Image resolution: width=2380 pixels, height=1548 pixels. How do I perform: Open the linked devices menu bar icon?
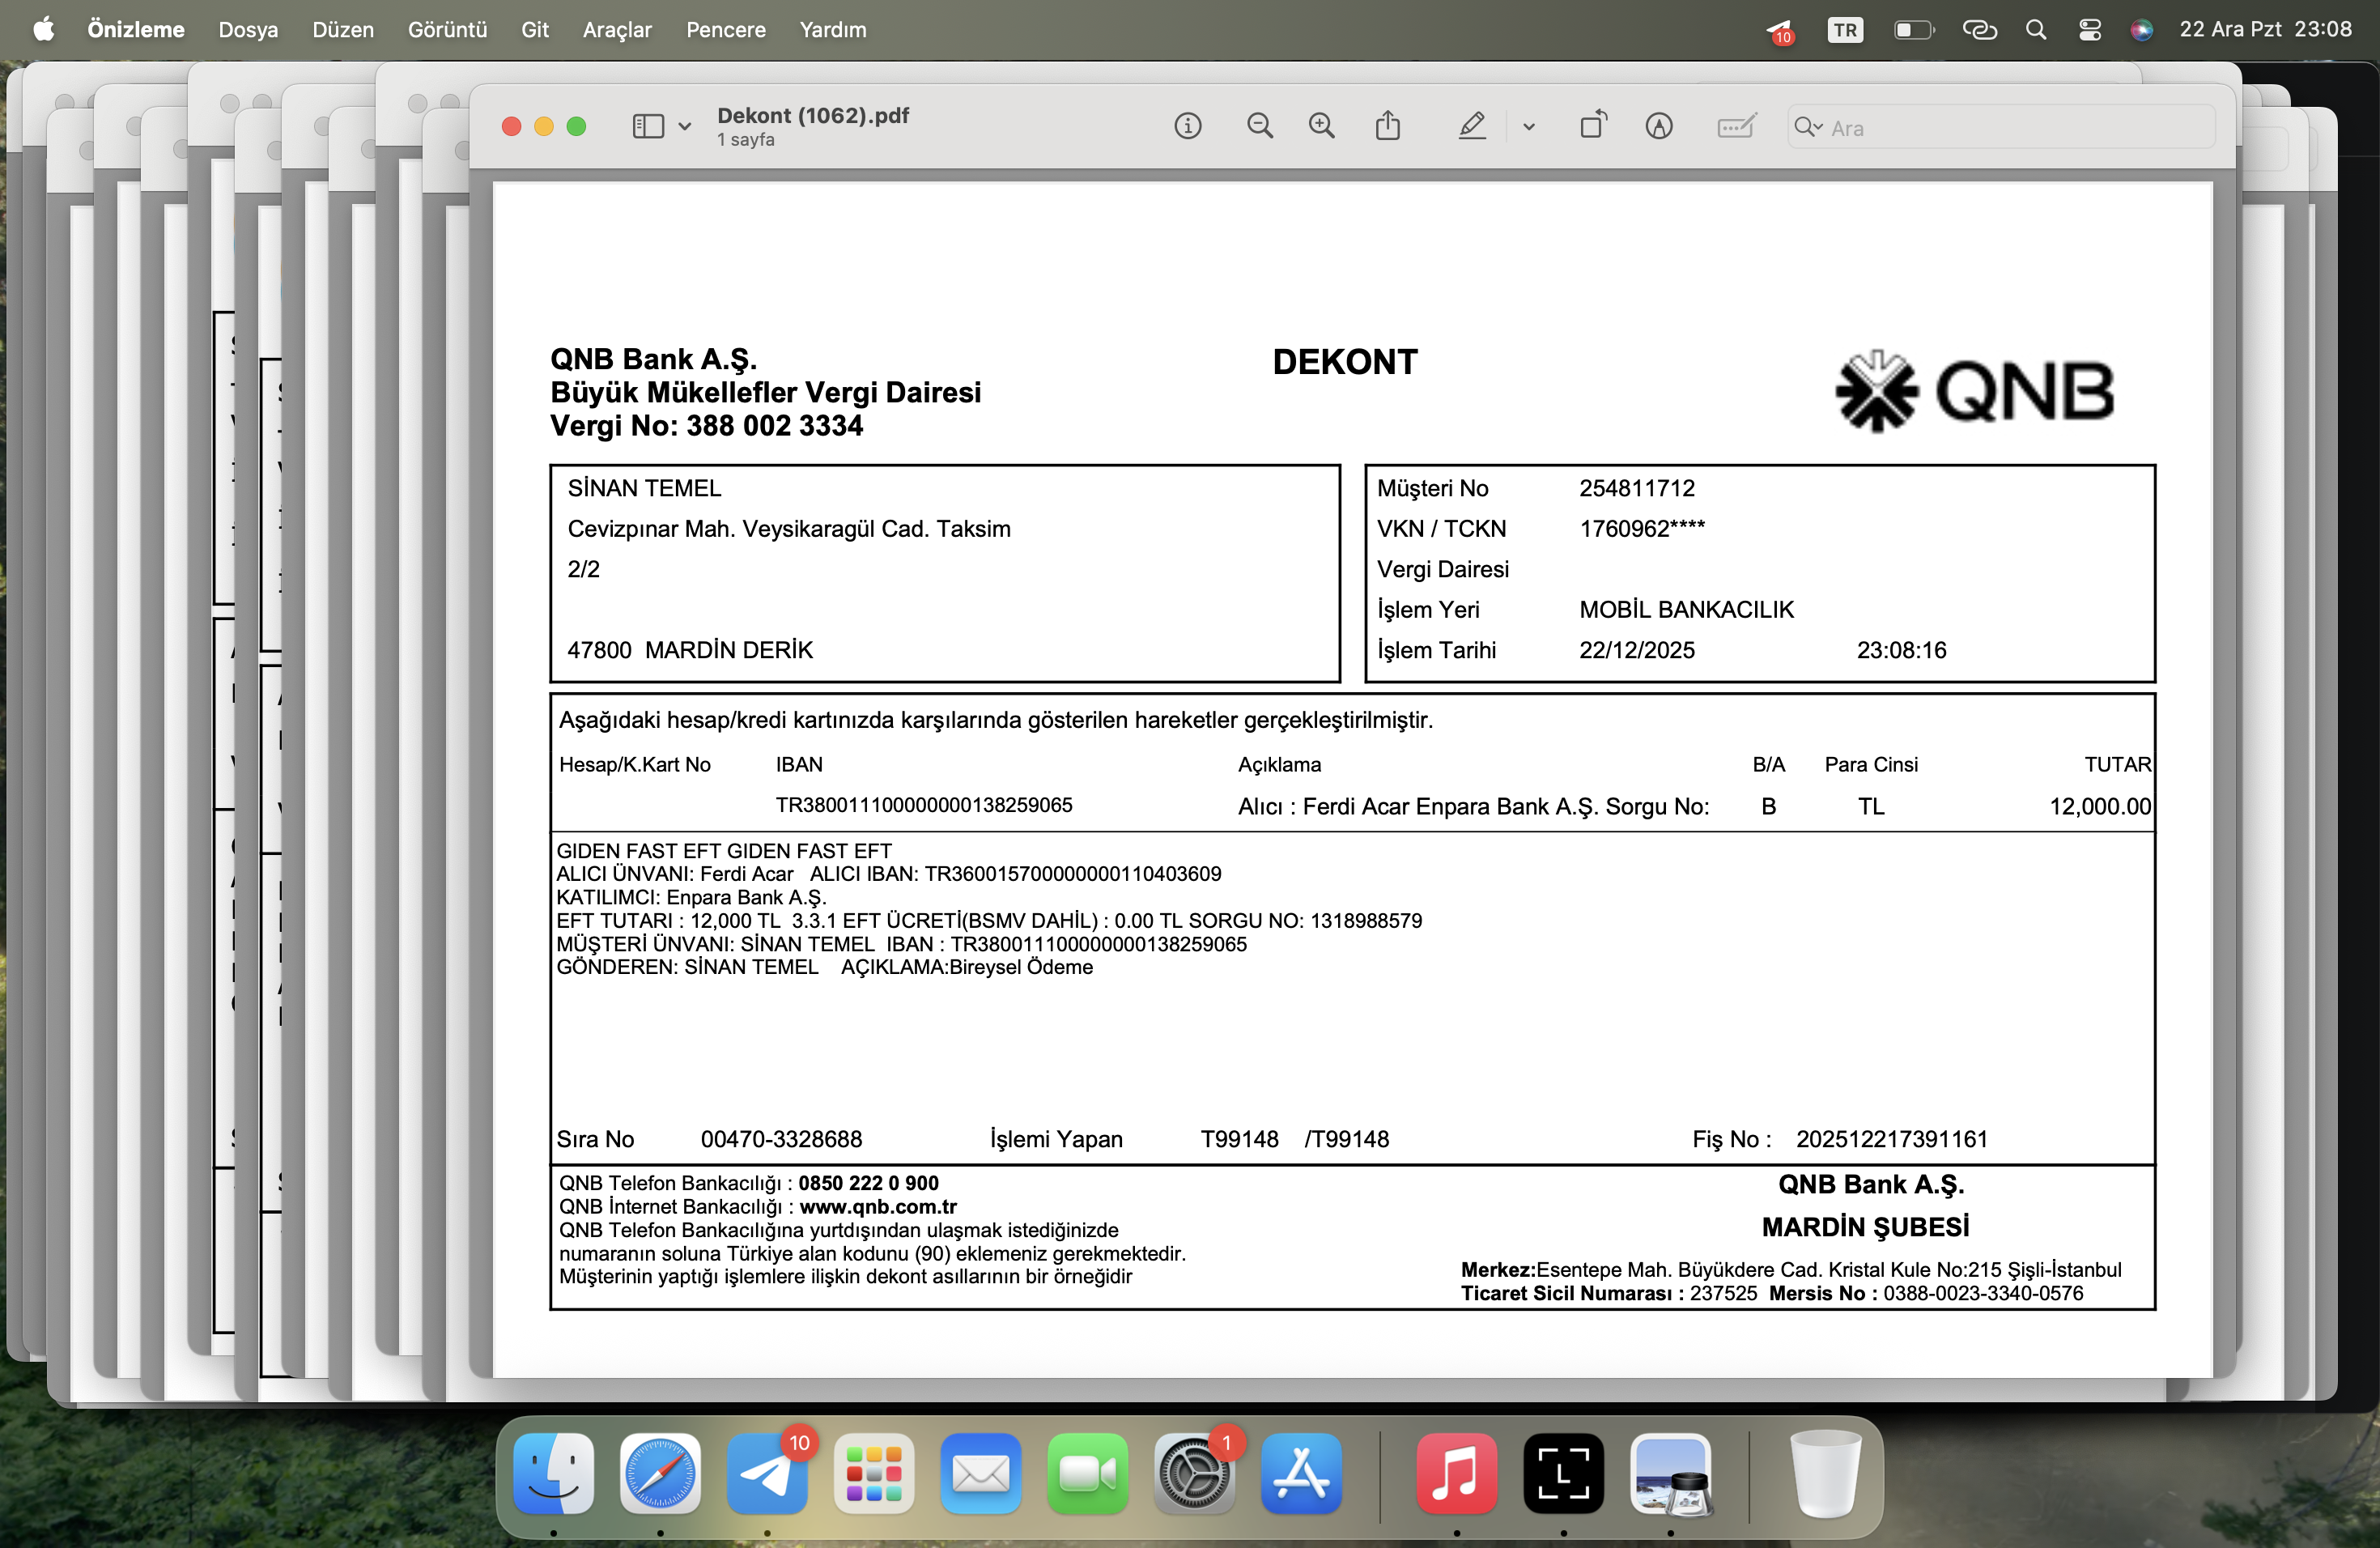click(1980, 30)
